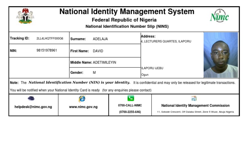This screenshot has height=158, width=248.
Task: Click the National Identification Number Slip (NINS) title
Action: pyautogui.click(x=127, y=26)
